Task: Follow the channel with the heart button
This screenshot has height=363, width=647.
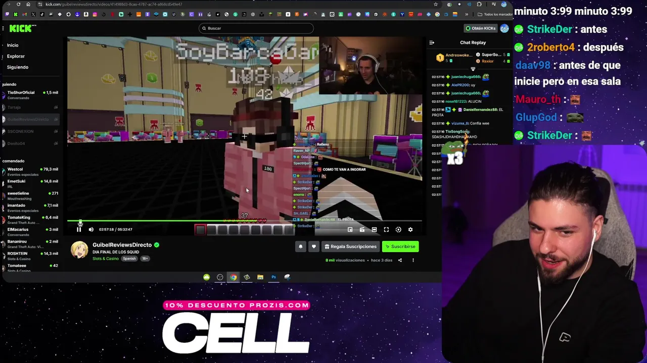Action: tap(314, 247)
